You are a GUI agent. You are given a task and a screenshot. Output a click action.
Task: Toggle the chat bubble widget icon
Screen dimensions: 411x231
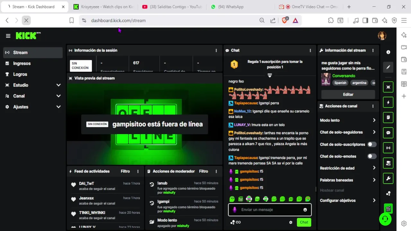click(x=388, y=133)
